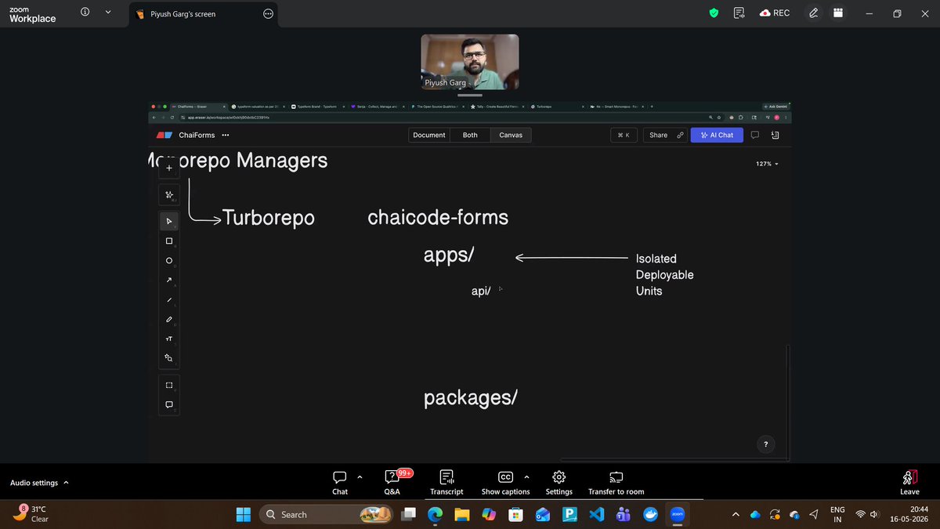Click Ask Gemini in browser
The height and width of the screenshot is (529, 940).
[x=775, y=107]
